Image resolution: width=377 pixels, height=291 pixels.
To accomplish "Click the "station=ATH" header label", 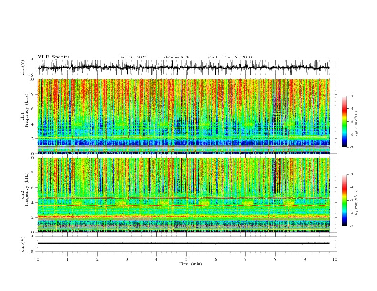I will [x=177, y=57].
